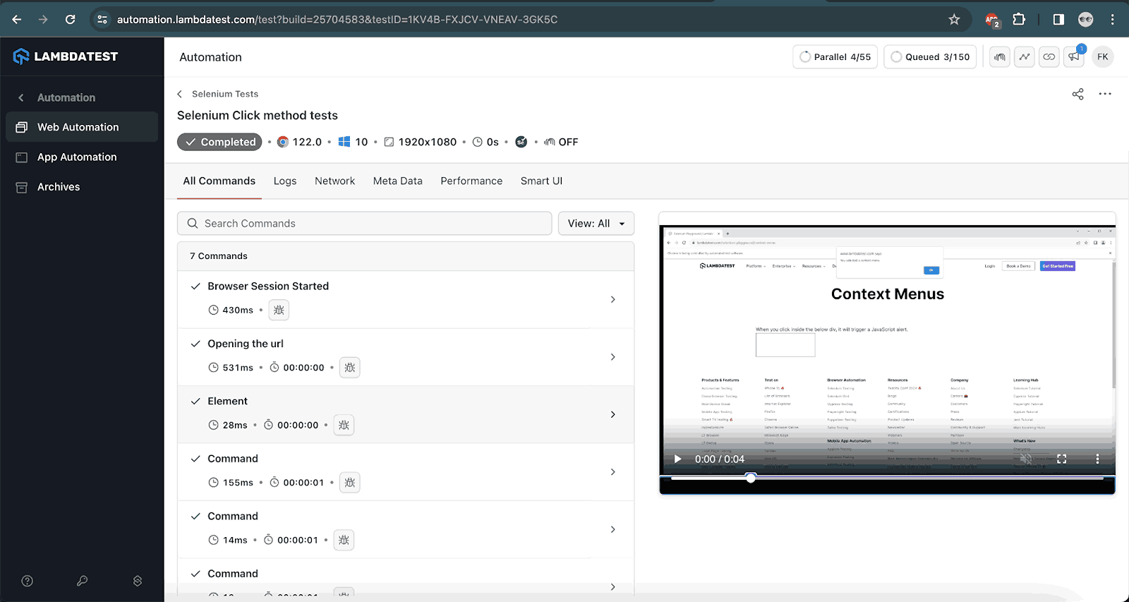Click the 7 Commands header
Image resolution: width=1129 pixels, height=602 pixels.
(406, 256)
